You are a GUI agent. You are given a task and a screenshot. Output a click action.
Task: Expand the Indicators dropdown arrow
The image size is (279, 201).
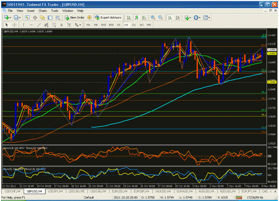pyautogui.click(x=190, y=17)
